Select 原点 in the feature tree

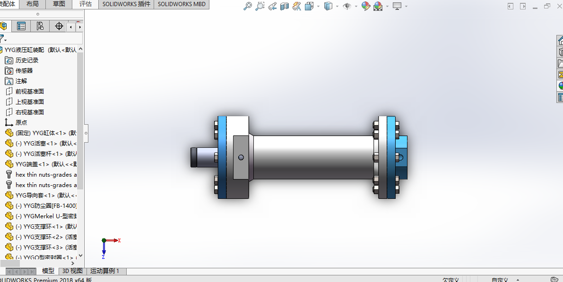click(x=21, y=122)
